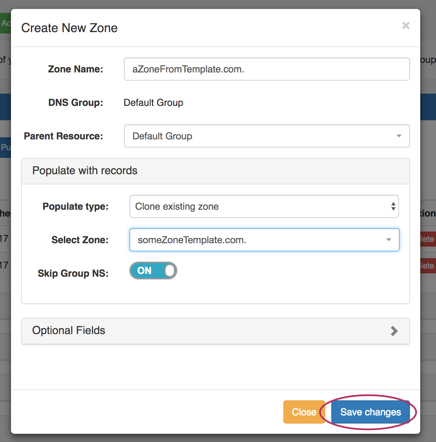Click the Parent Resource caret arrow
Viewport: 436px width, 442px height.
coord(399,136)
